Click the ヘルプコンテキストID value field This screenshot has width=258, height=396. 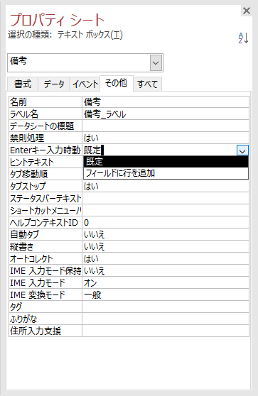coord(166,223)
